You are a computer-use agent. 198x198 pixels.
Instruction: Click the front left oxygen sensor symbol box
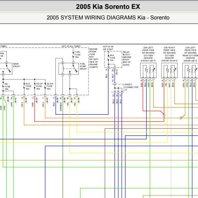coord(148,71)
